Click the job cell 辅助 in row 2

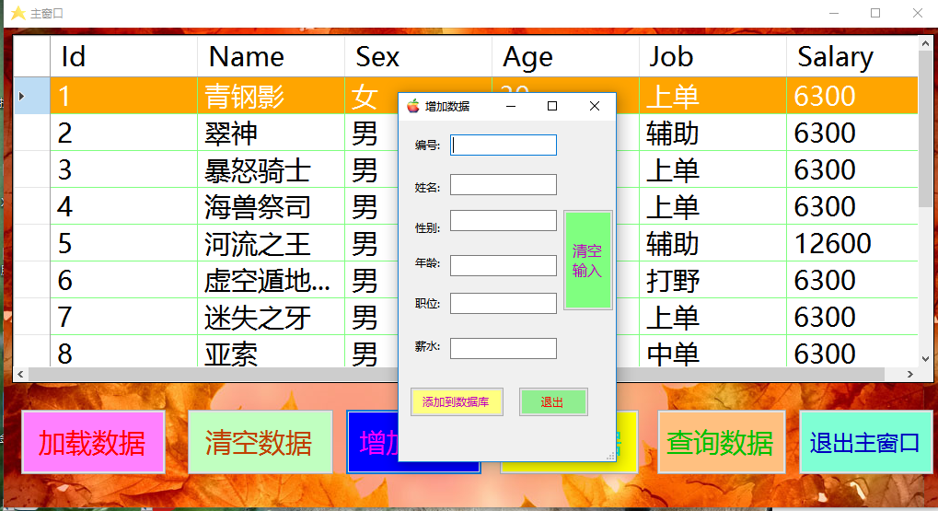tap(712, 133)
